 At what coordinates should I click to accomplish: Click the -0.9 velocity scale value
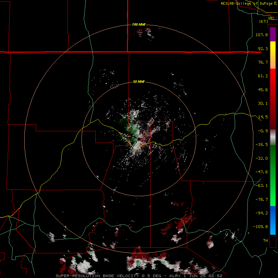click(x=263, y=131)
